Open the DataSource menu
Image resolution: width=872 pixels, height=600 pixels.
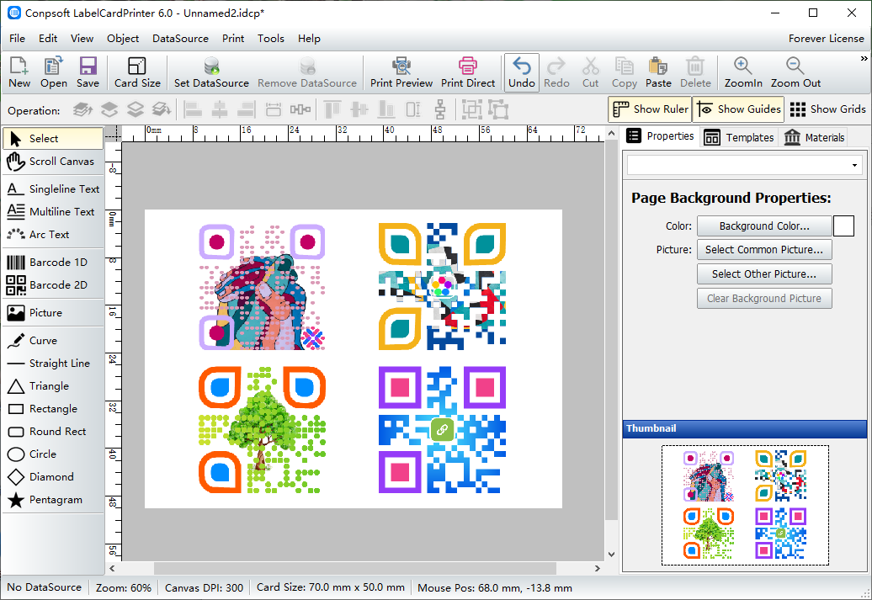pos(180,39)
